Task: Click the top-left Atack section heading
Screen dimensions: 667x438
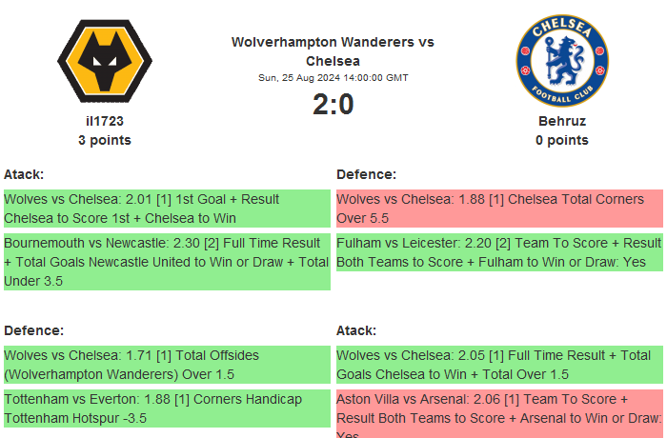Action: click(x=24, y=174)
